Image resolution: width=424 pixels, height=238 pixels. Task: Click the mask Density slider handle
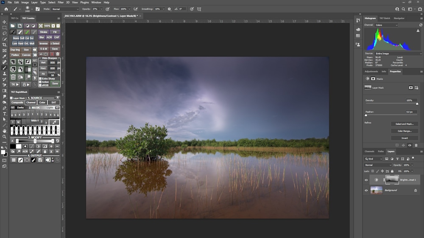[417, 104]
